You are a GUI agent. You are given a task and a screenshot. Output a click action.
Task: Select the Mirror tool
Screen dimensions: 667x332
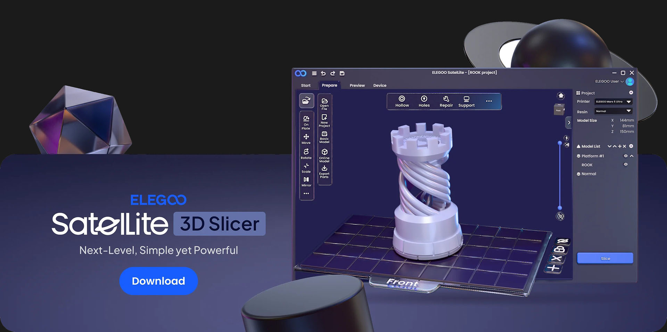pos(306,182)
